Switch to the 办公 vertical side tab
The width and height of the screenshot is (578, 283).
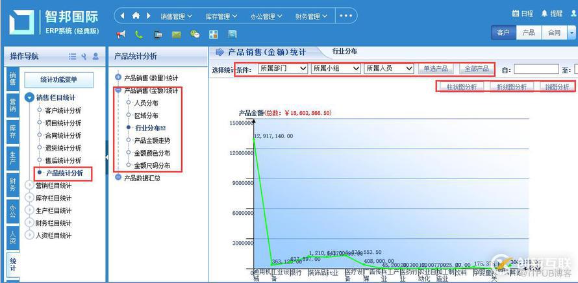pyautogui.click(x=13, y=211)
